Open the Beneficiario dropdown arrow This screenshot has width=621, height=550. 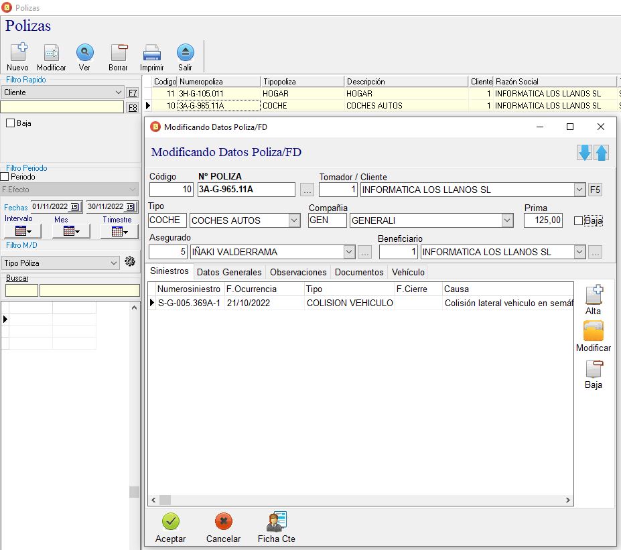(x=579, y=252)
